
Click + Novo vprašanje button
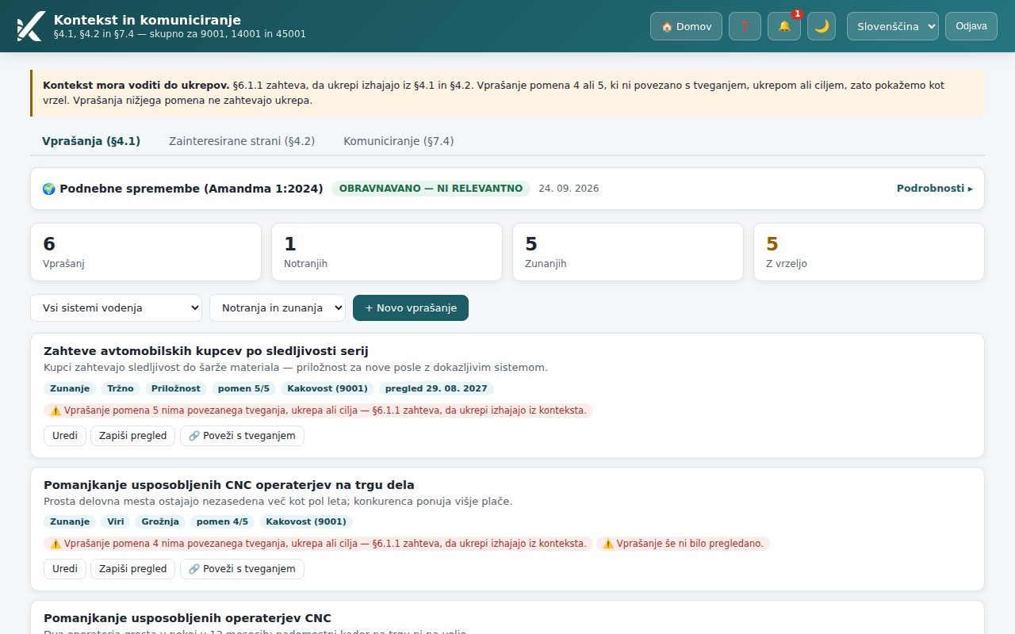(411, 307)
